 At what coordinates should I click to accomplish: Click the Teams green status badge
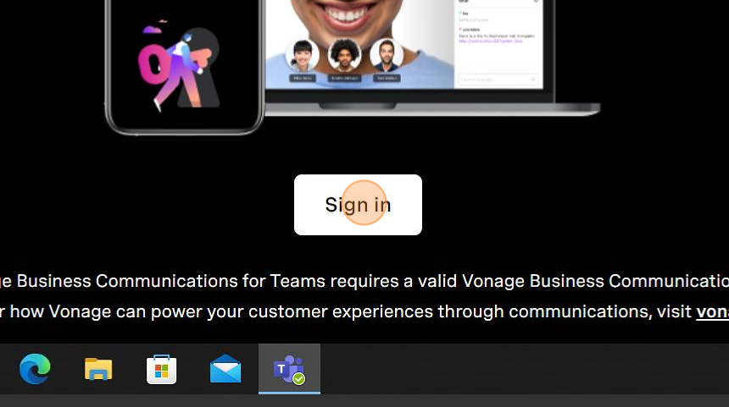pyautogui.click(x=299, y=379)
